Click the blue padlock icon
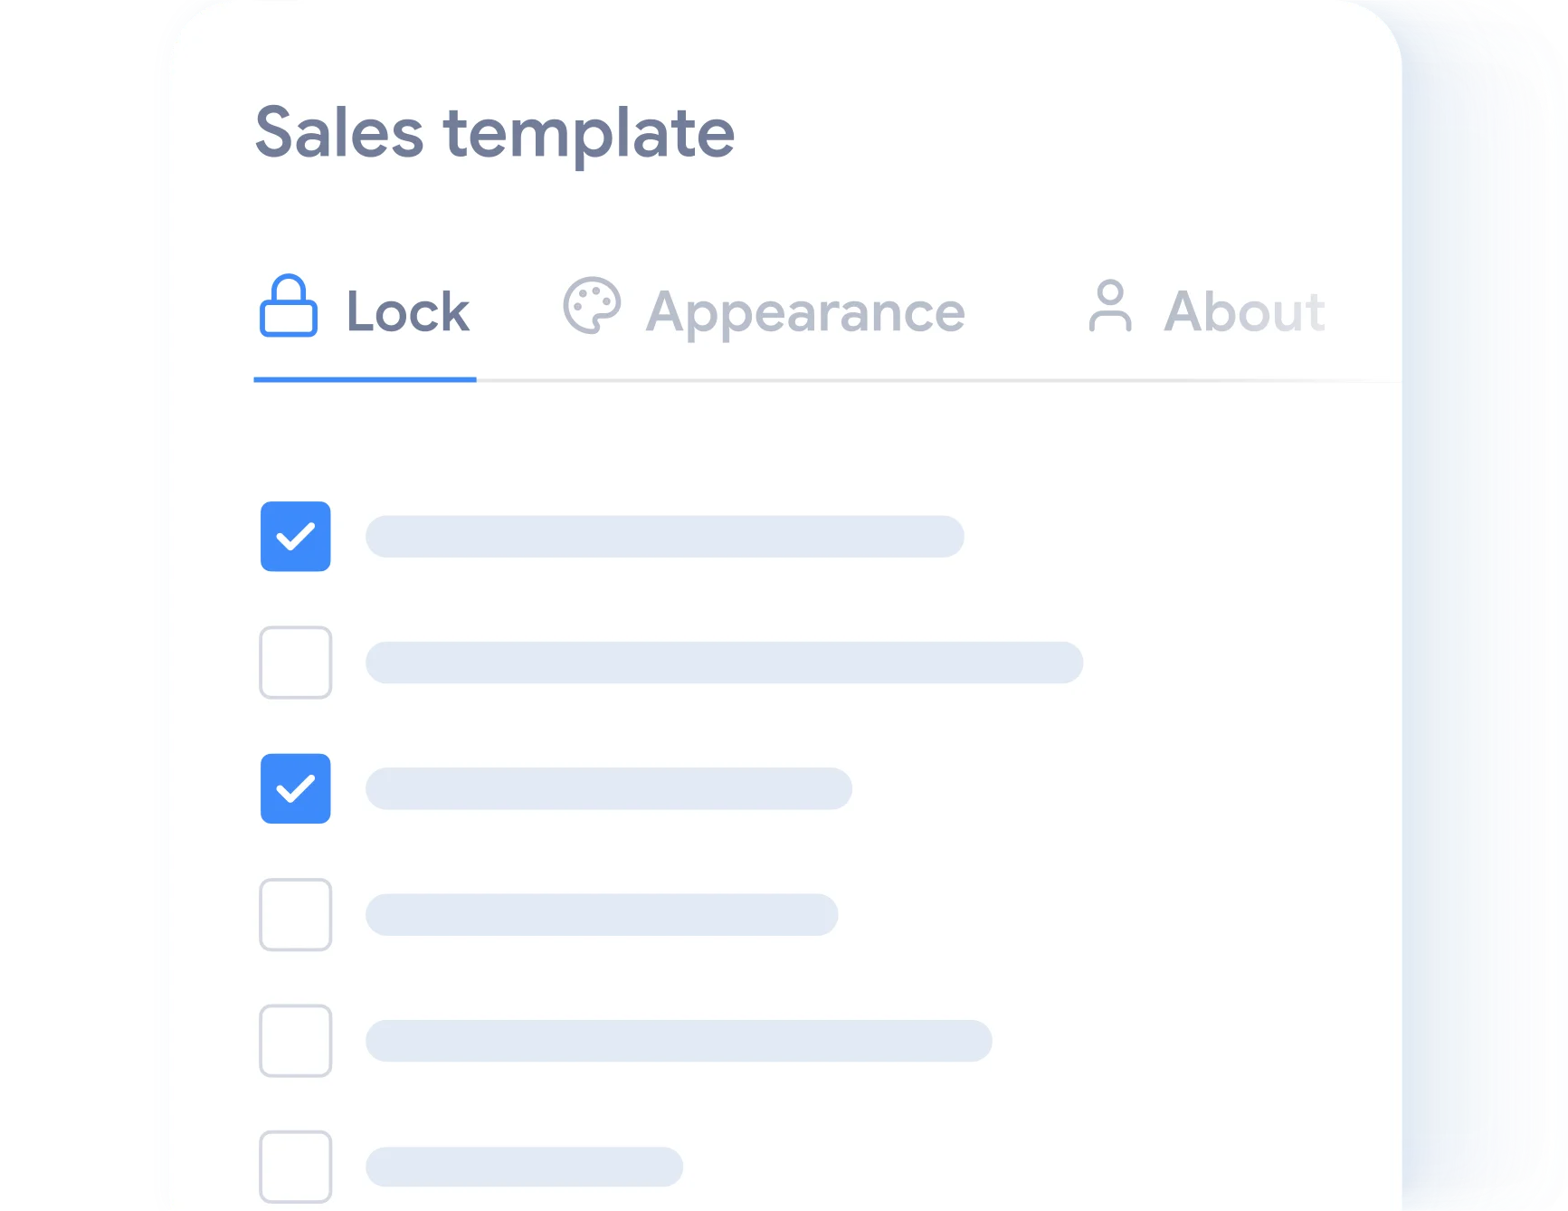Screen dimensions: 1568x1211 coord(289,306)
